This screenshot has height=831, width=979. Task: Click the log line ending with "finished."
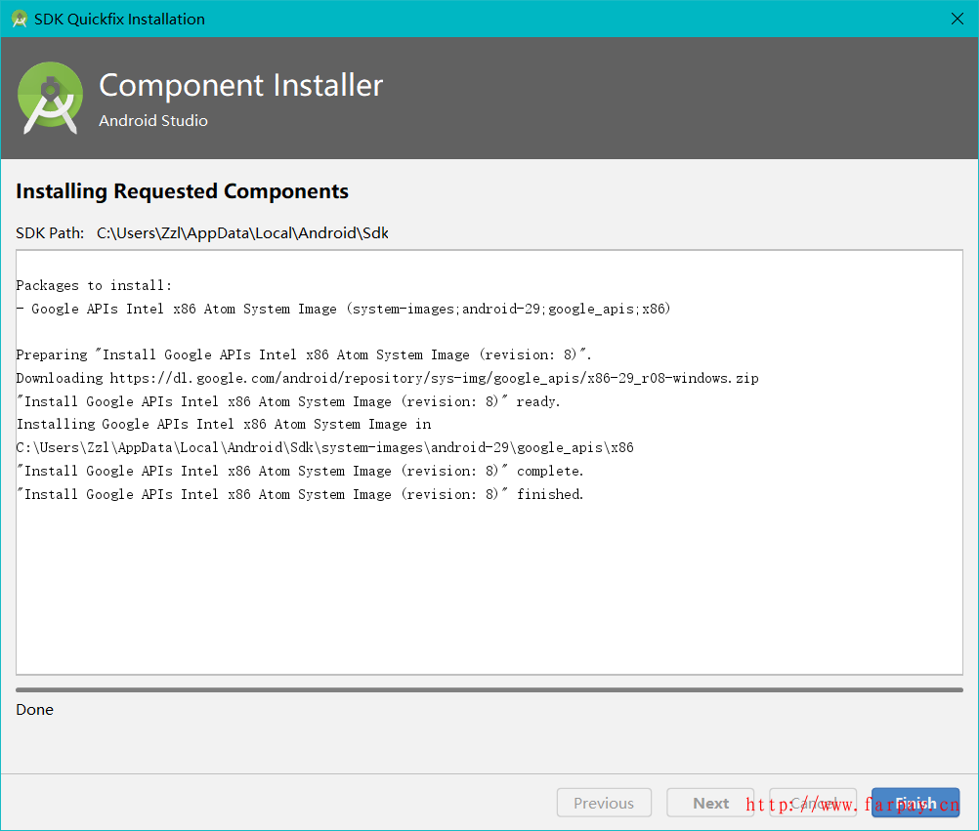300,494
